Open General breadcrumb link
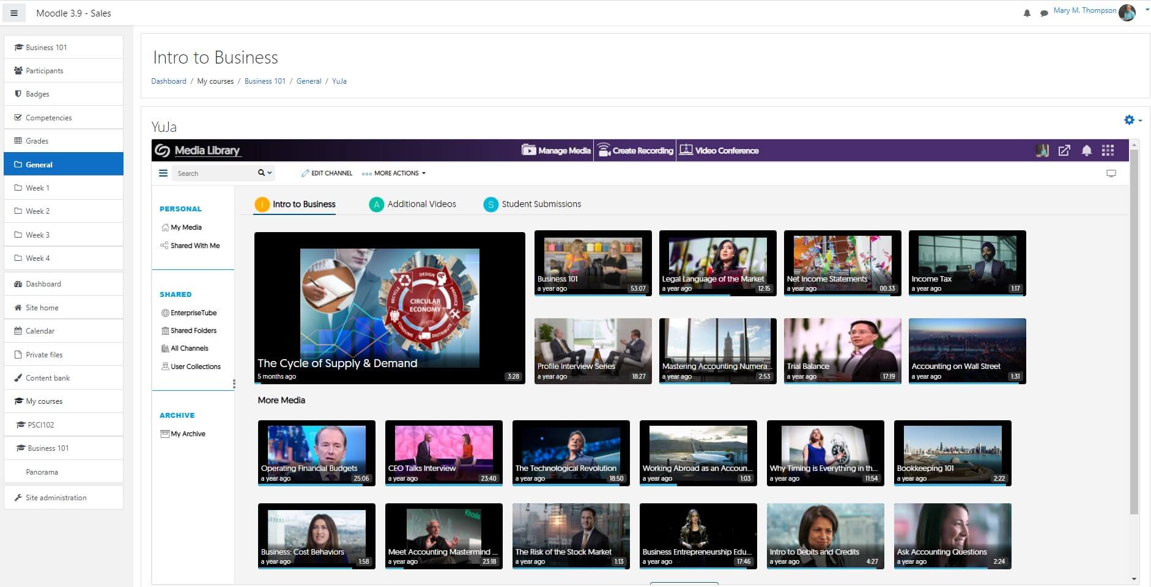 pos(309,81)
